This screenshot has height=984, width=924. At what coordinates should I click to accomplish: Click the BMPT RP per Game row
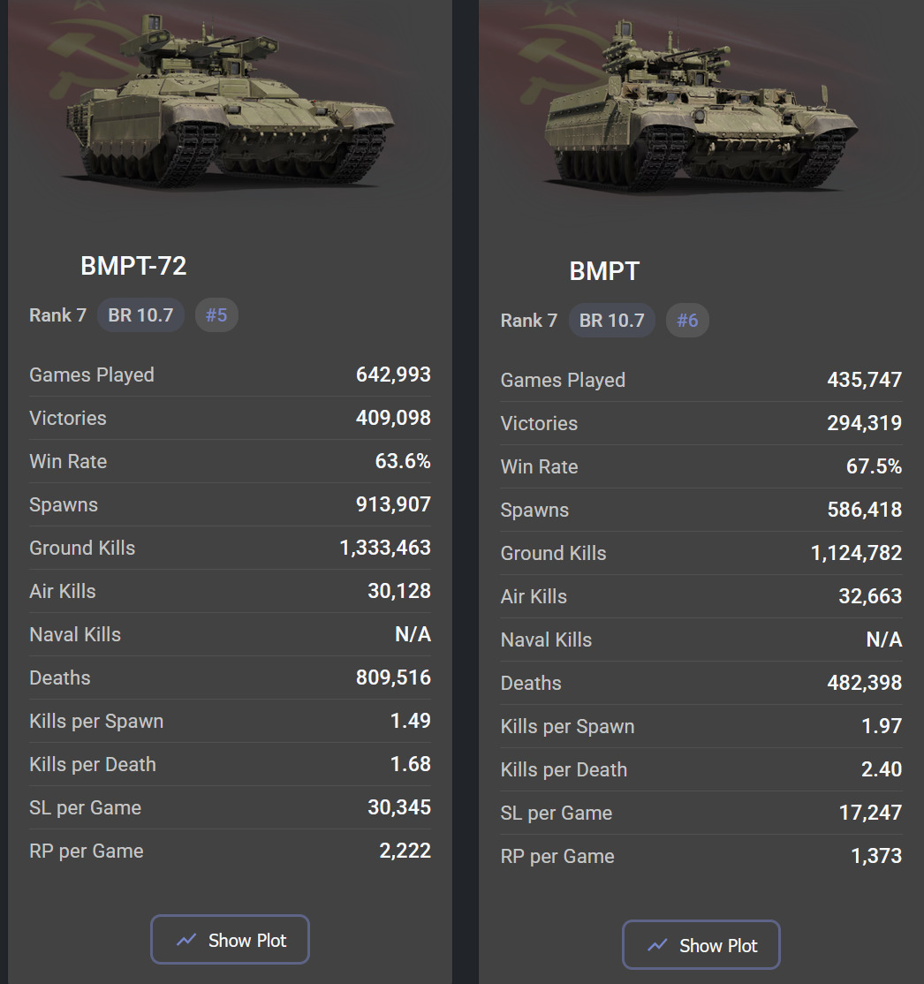coord(701,856)
